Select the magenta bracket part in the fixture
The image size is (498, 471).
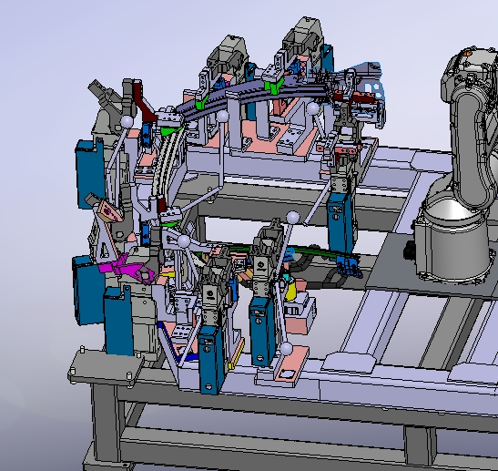coord(127,269)
